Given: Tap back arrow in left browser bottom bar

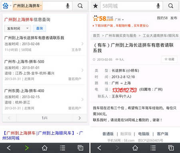Looking at the screenshot, I should (9, 148).
